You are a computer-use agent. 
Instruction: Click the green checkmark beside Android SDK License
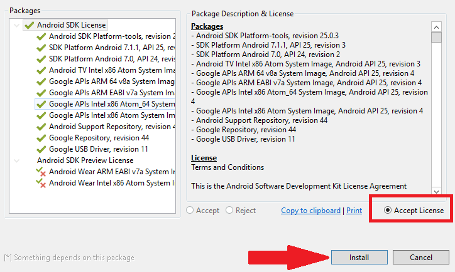pyautogui.click(x=30, y=25)
